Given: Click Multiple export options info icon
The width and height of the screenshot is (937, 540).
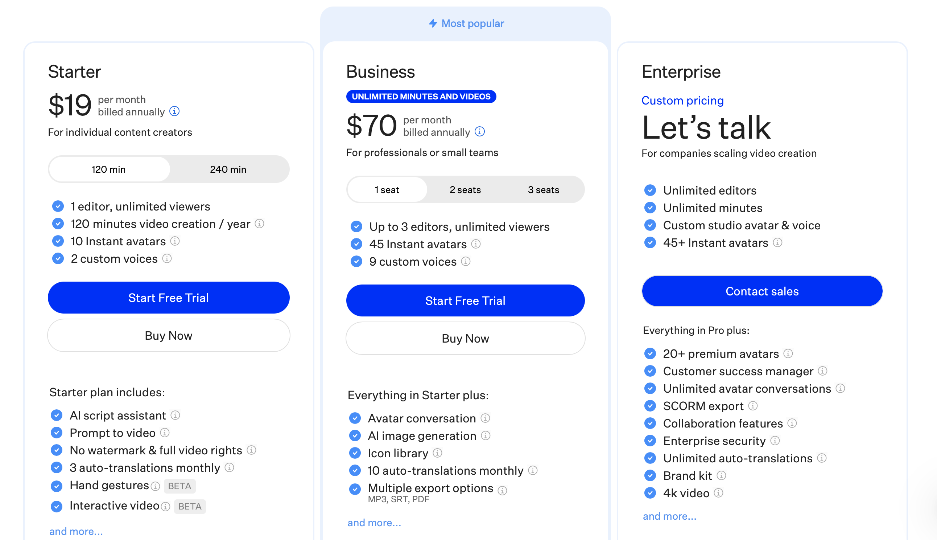Looking at the screenshot, I should point(502,491).
